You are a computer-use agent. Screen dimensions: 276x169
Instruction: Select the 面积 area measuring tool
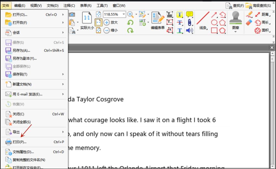pos(263,30)
